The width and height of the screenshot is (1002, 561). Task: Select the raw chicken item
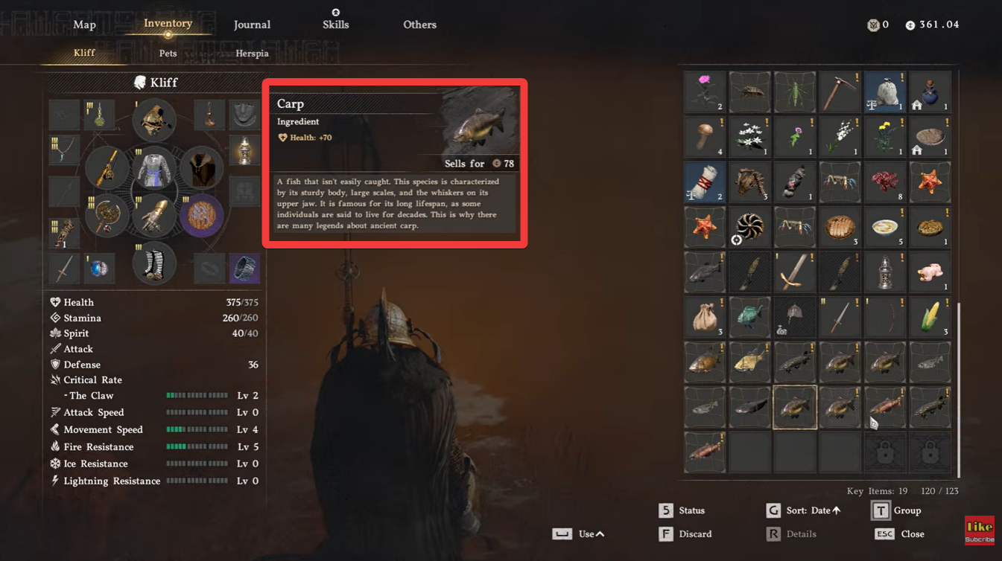click(x=930, y=272)
